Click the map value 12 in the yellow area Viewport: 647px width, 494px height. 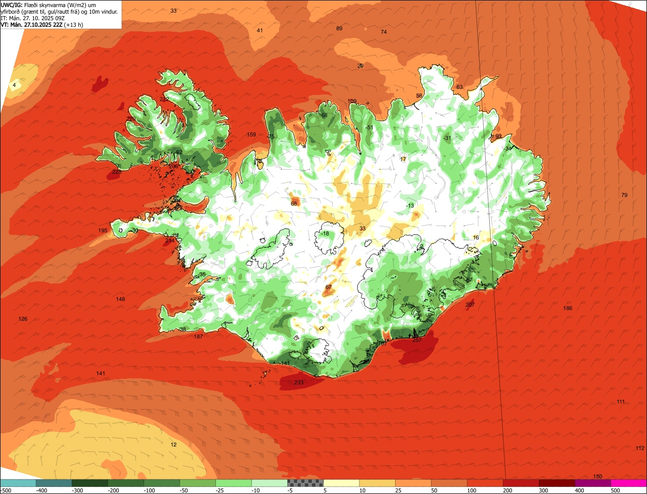click(174, 445)
